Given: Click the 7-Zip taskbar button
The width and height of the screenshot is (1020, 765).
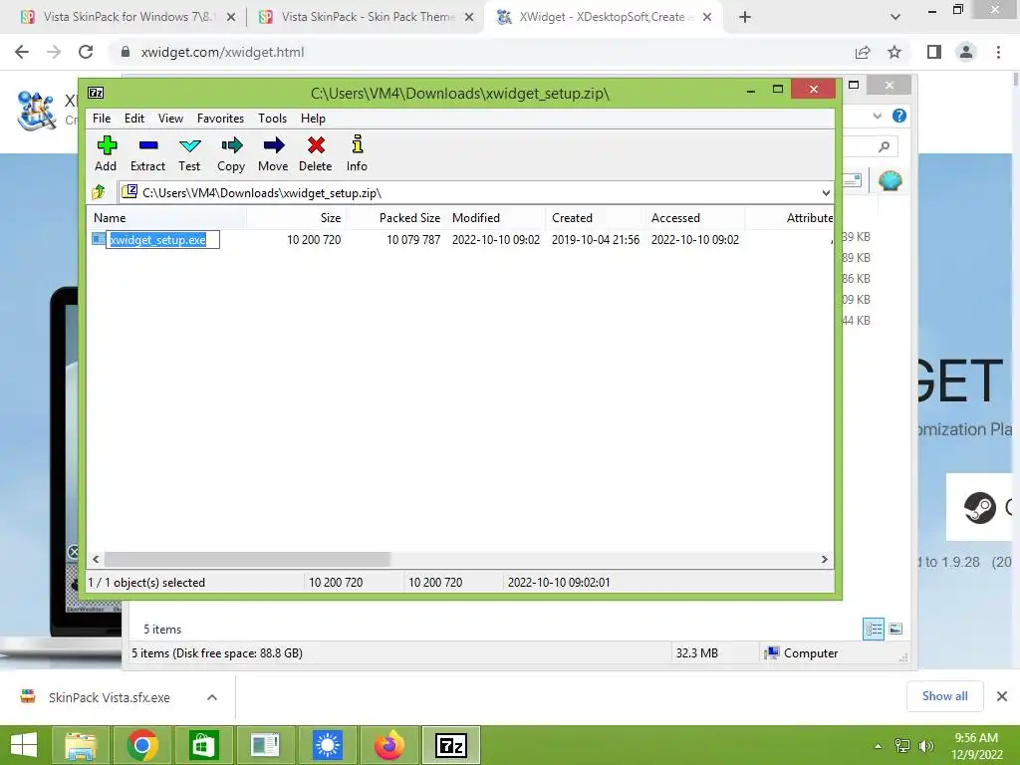Looking at the screenshot, I should pos(451,745).
